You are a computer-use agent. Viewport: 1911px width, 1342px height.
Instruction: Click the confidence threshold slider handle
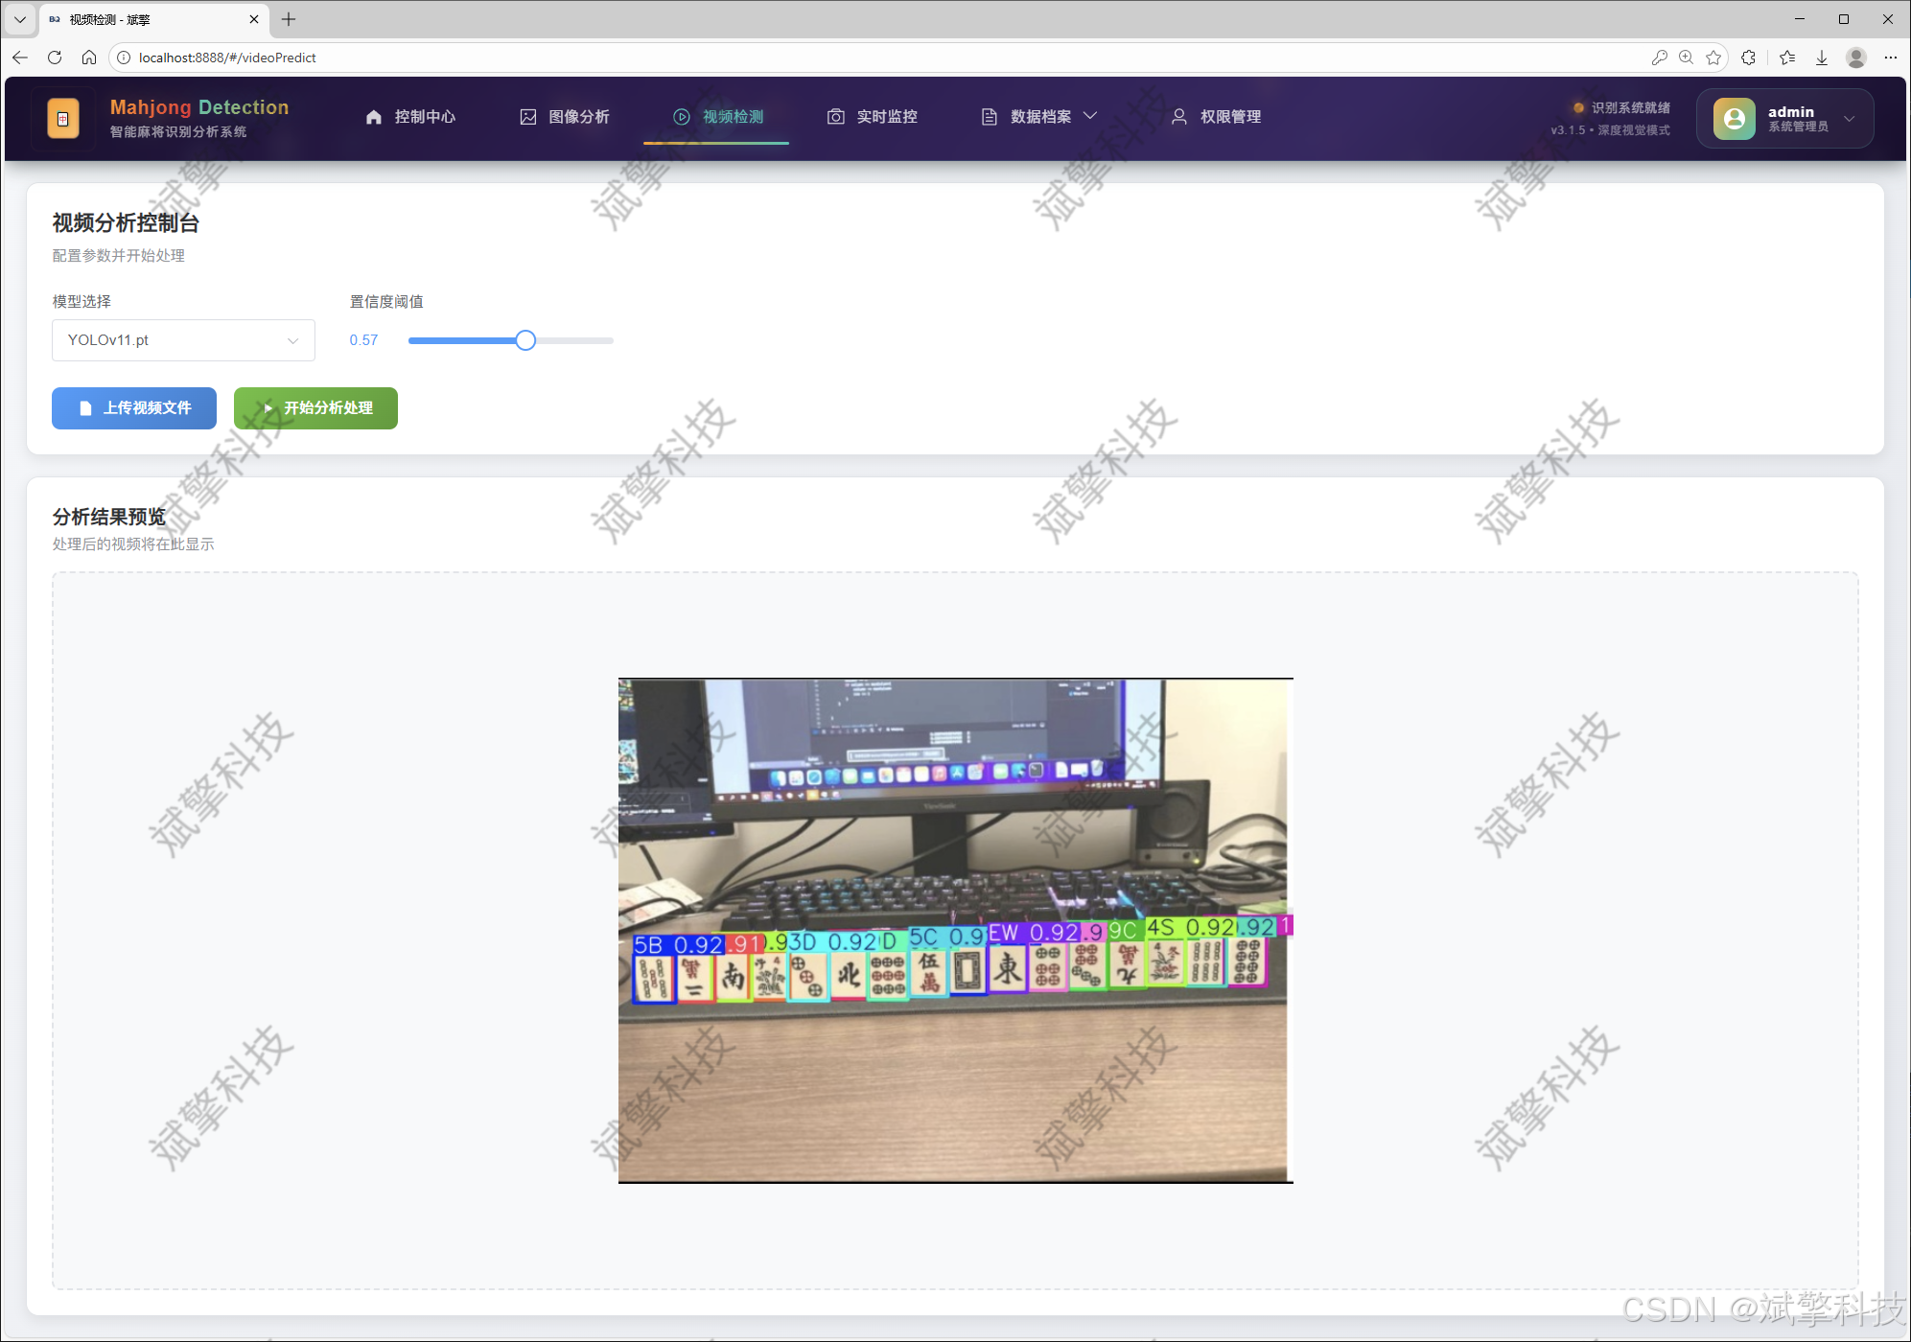click(x=525, y=340)
